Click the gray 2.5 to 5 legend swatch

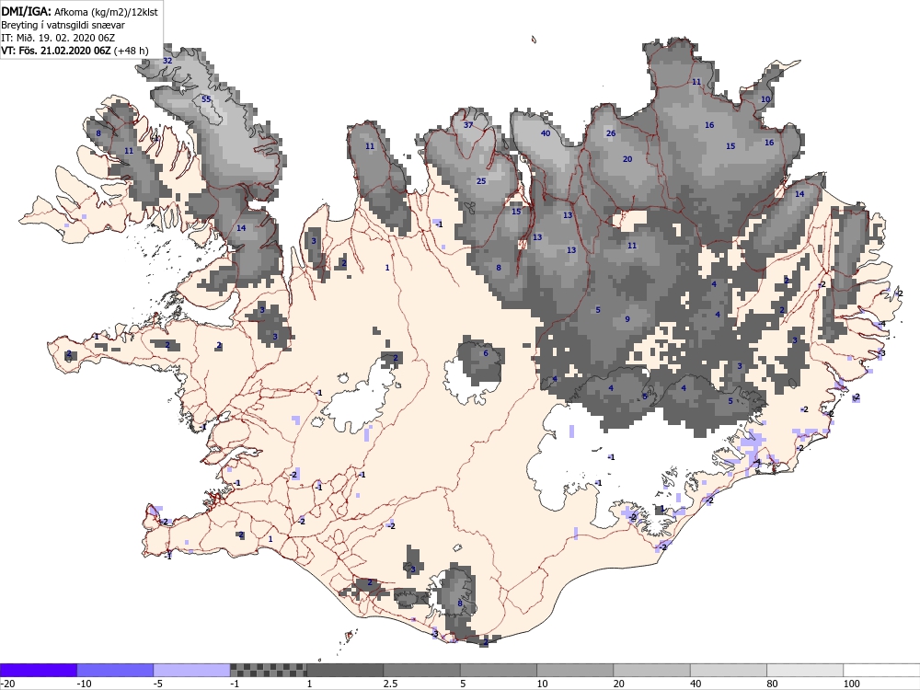(x=422, y=670)
